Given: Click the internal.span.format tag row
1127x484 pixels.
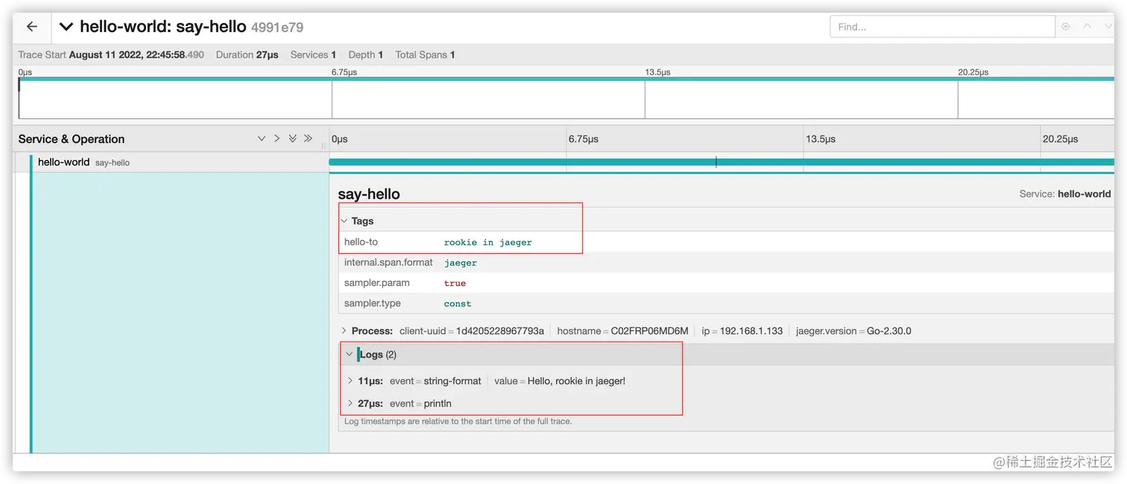Looking at the screenshot, I should (726, 262).
